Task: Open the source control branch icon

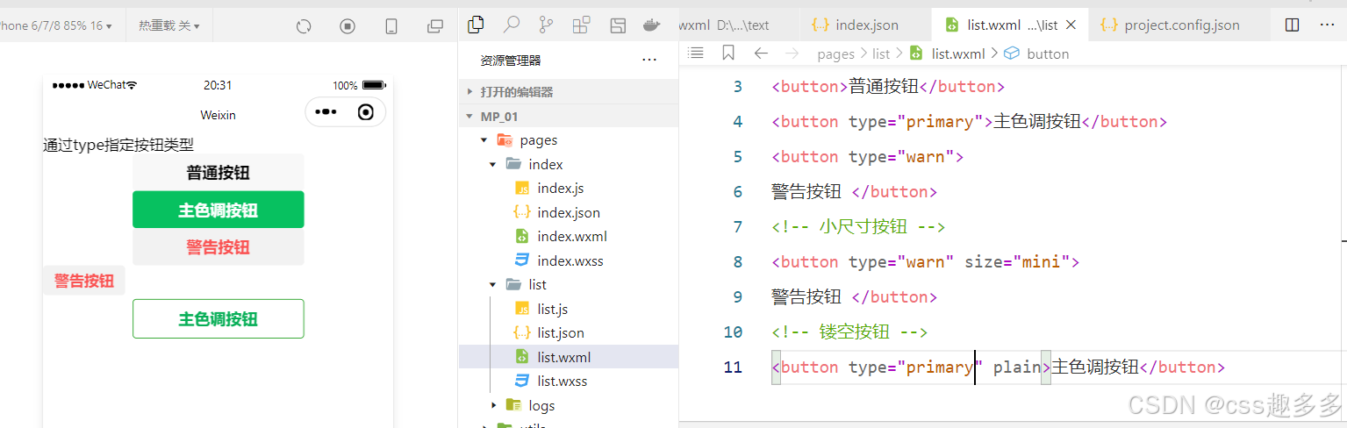Action: tap(546, 25)
